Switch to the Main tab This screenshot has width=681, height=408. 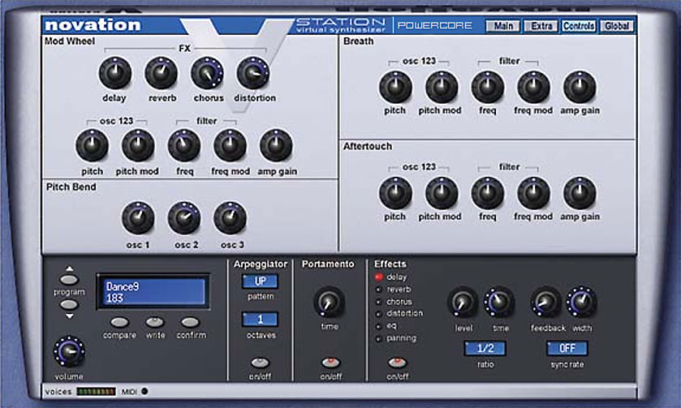(x=504, y=26)
